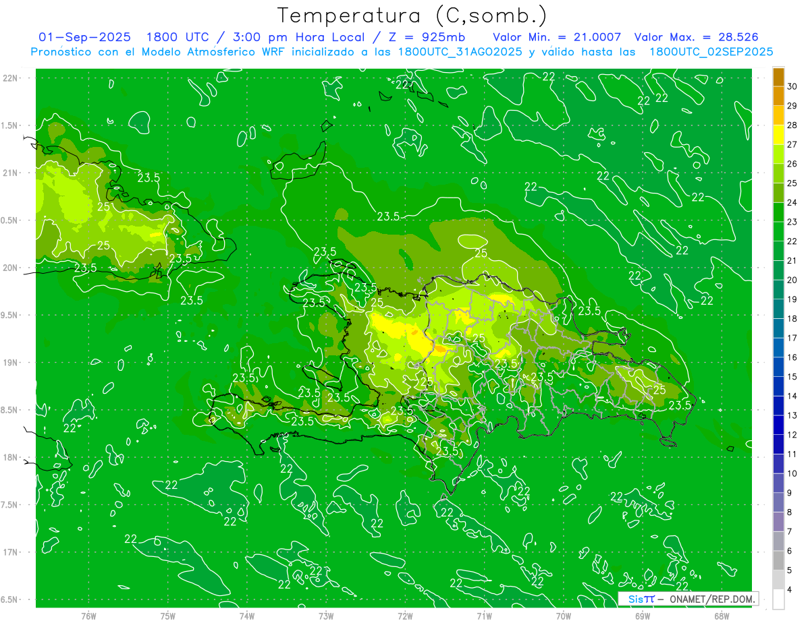Click the purple legend swatch between 7 and 8
The height and width of the screenshot is (625, 810).
[778, 522]
